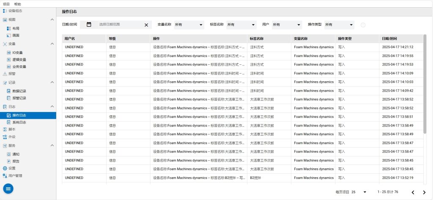Collapse the 日志 section in sidebar
The height and width of the screenshot is (200, 433).
point(52,107)
